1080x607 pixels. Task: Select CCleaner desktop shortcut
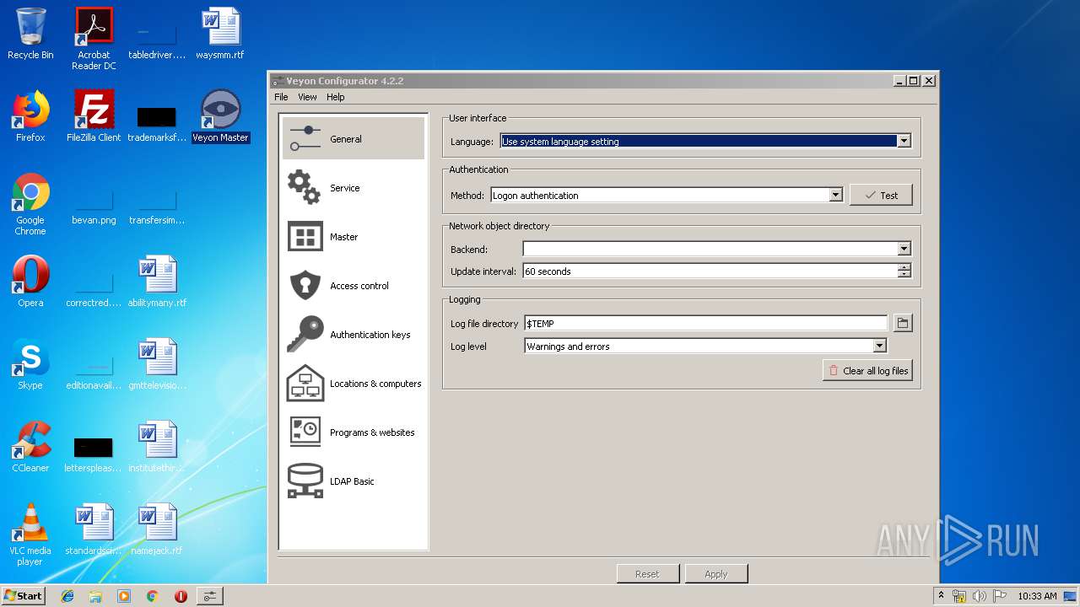(x=30, y=448)
